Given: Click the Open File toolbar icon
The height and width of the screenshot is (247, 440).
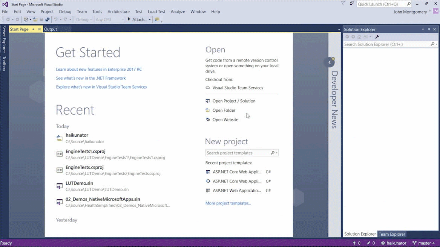Looking at the screenshot, I should coord(35,20).
